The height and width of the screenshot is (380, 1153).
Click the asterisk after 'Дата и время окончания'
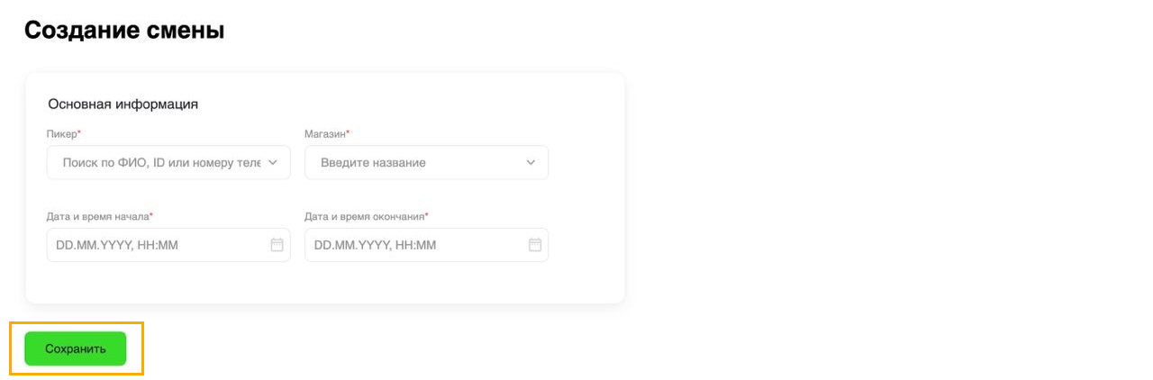(x=427, y=215)
